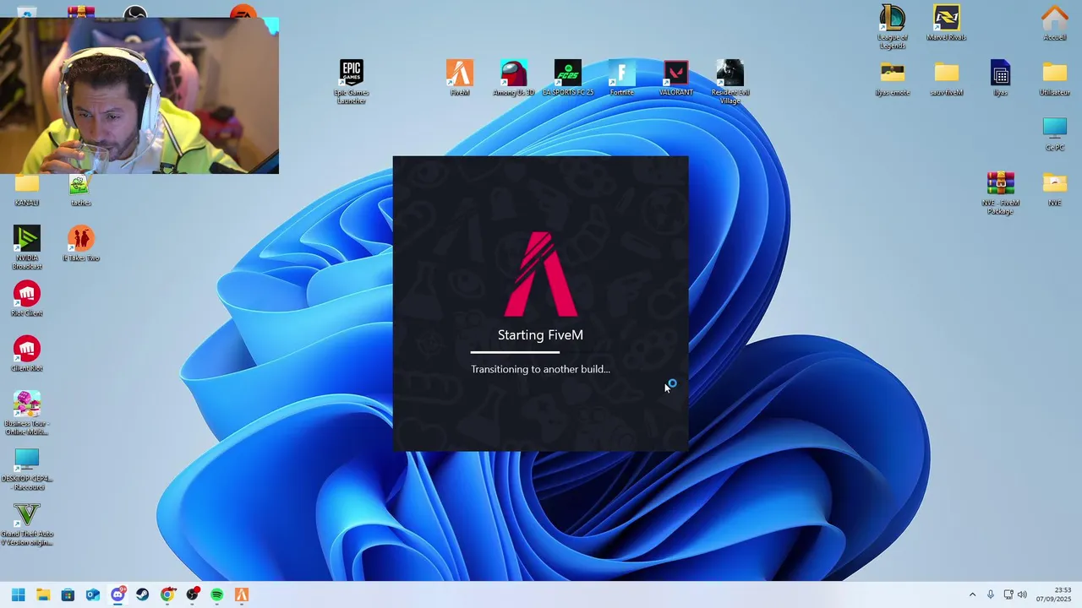Open the NVE - FiveM Package archive
The height and width of the screenshot is (608, 1082).
1000,193
